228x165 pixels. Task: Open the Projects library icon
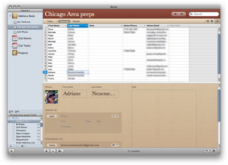coord(15,53)
